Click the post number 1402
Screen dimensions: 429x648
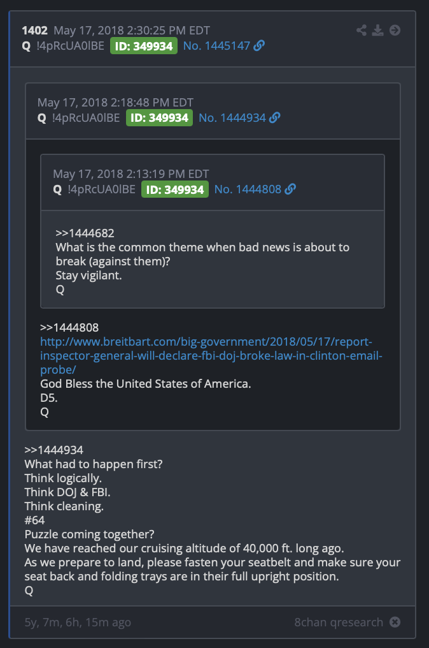[34, 31]
